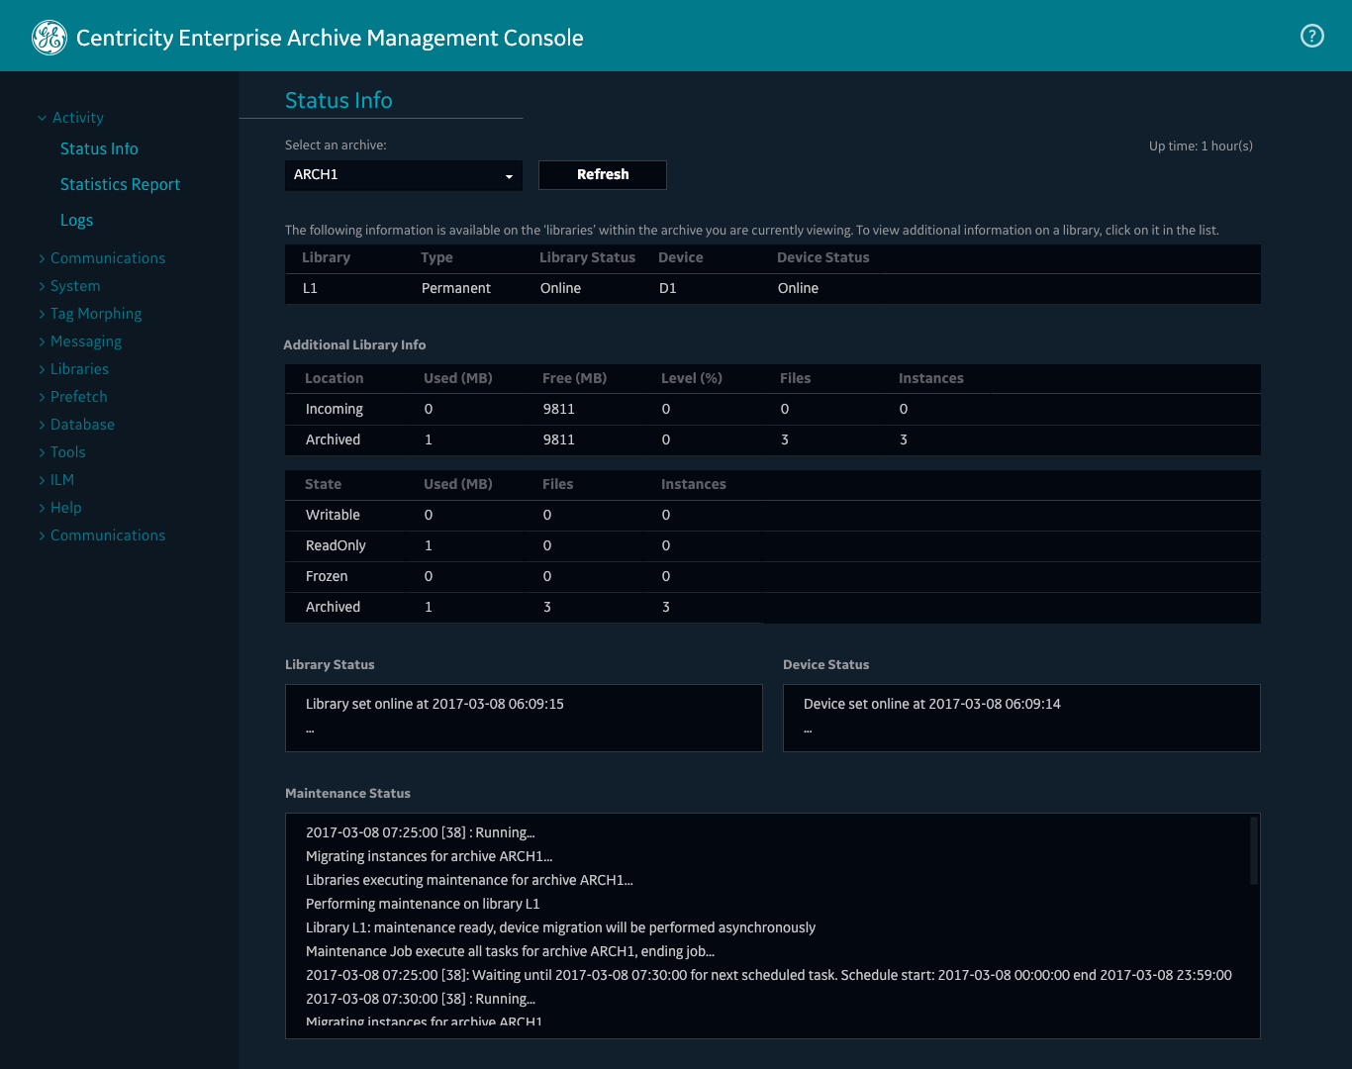Select the "Writable" state row
Screen dimensions: 1352x1069
pos(773,515)
